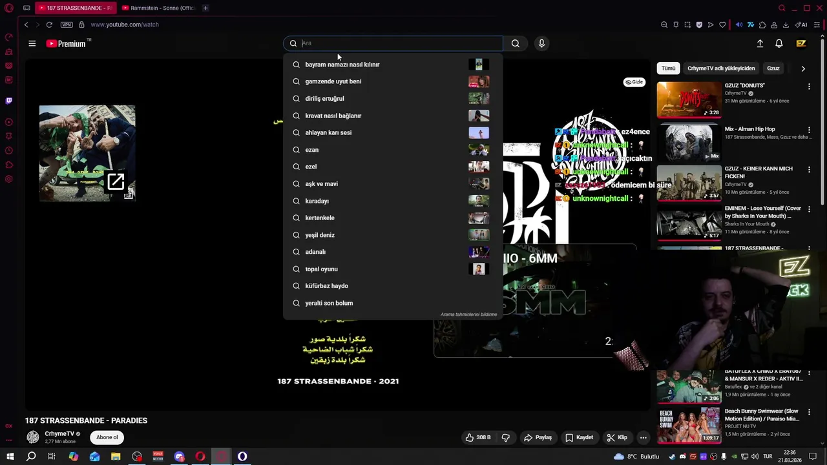
Task: Hide chat overlay with "Gizle" button
Action: point(634,82)
